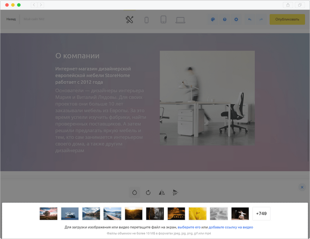Image resolution: width=310 pixels, height=239 pixels.
Task: Open the editor tools (wrench and screwdriver) icon
Action: coord(130,19)
